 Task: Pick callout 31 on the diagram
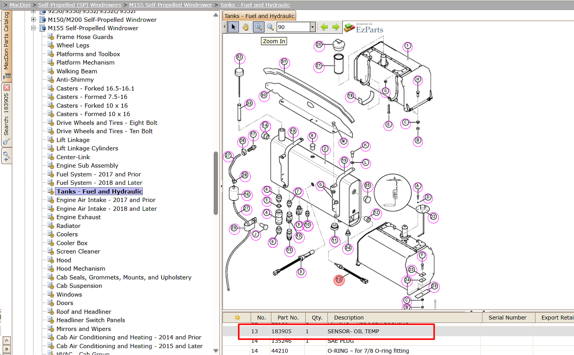point(284,62)
